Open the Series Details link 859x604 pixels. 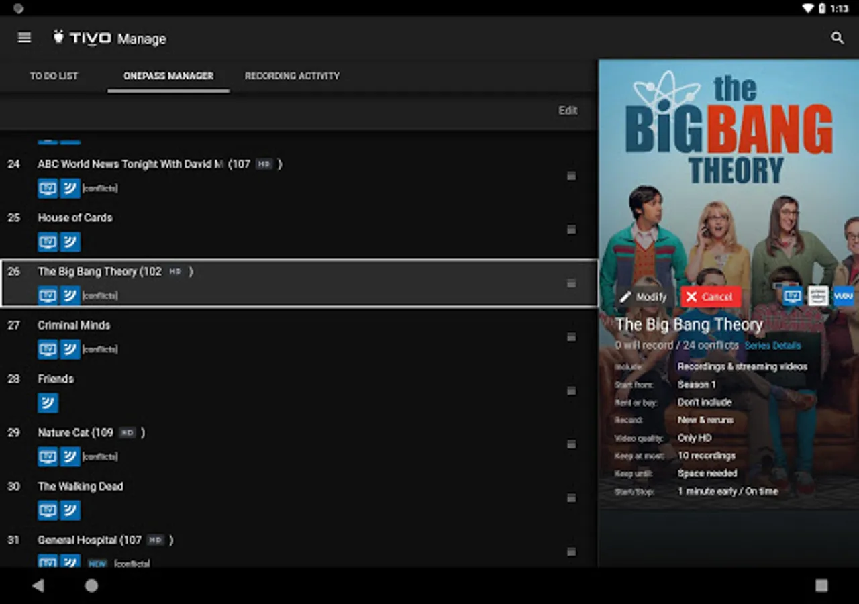(772, 346)
